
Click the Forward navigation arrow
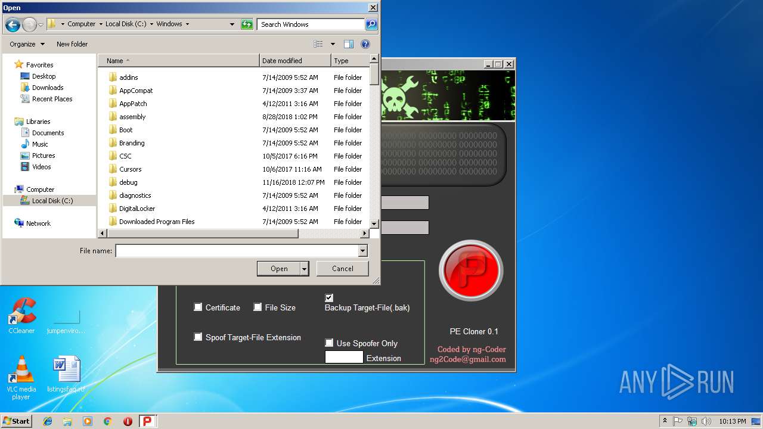click(x=29, y=24)
